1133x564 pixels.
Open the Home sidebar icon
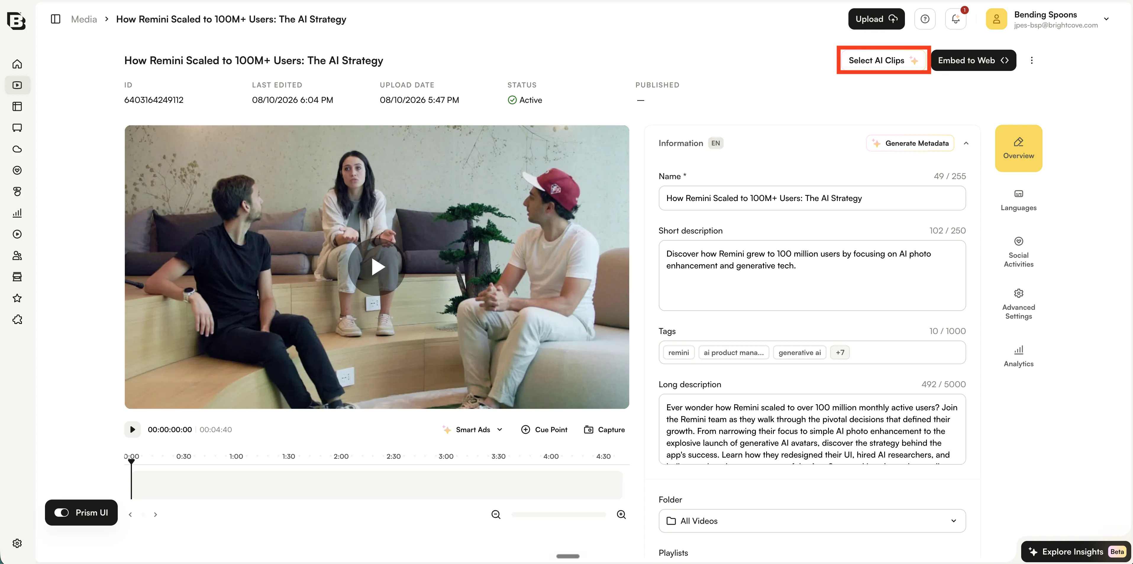pyautogui.click(x=17, y=64)
